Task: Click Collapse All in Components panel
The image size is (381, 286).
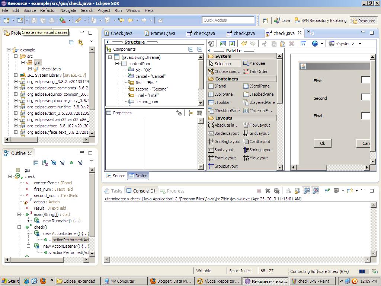Action: [x=200, y=50]
